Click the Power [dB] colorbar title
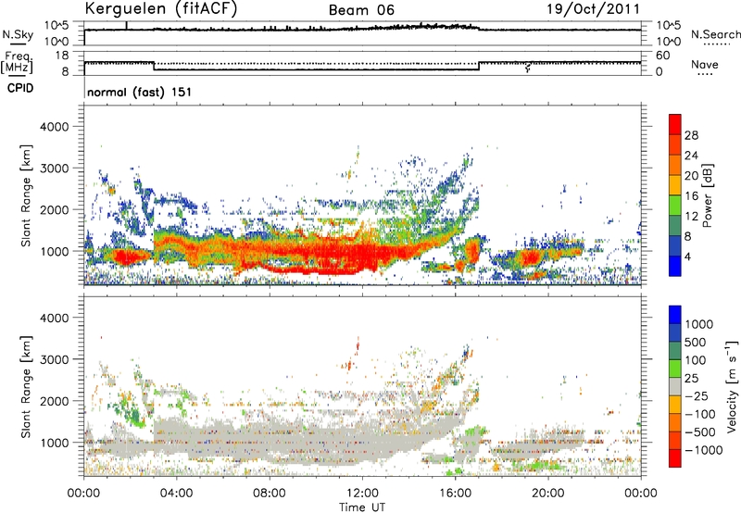The height and width of the screenshot is (513, 741). (x=707, y=195)
